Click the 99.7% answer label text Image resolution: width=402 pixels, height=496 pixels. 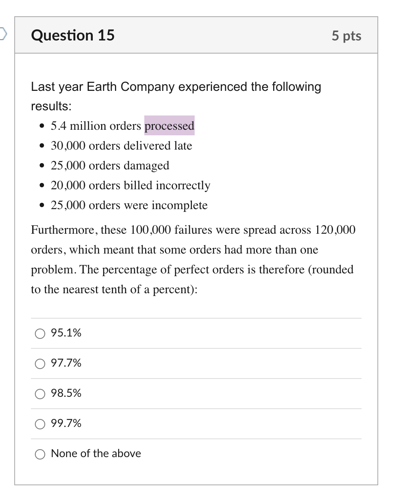pos(66,423)
